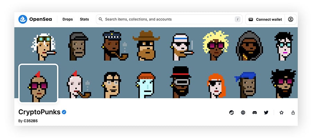Open the account profile icon

[x=291, y=19]
